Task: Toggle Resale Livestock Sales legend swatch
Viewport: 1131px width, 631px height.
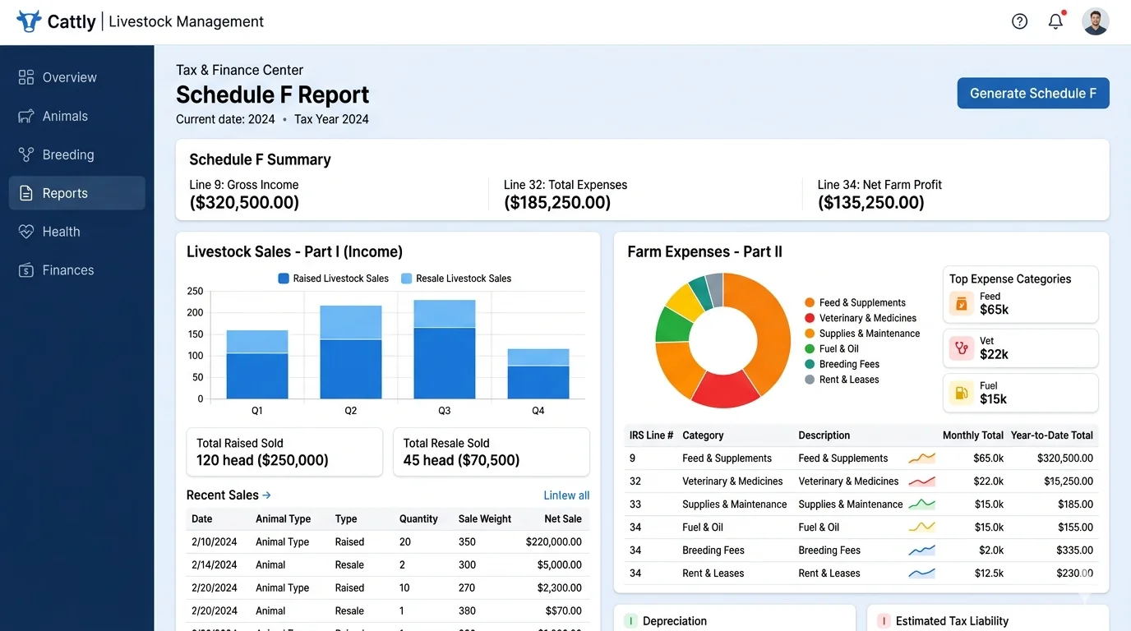Action: click(x=406, y=279)
